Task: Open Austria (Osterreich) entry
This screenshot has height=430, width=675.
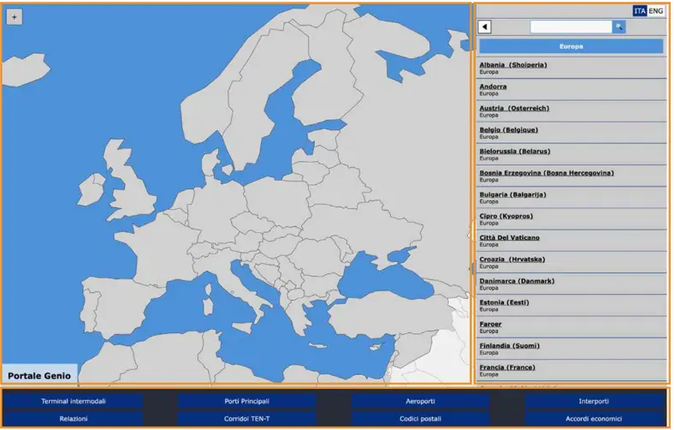Action: [513, 108]
